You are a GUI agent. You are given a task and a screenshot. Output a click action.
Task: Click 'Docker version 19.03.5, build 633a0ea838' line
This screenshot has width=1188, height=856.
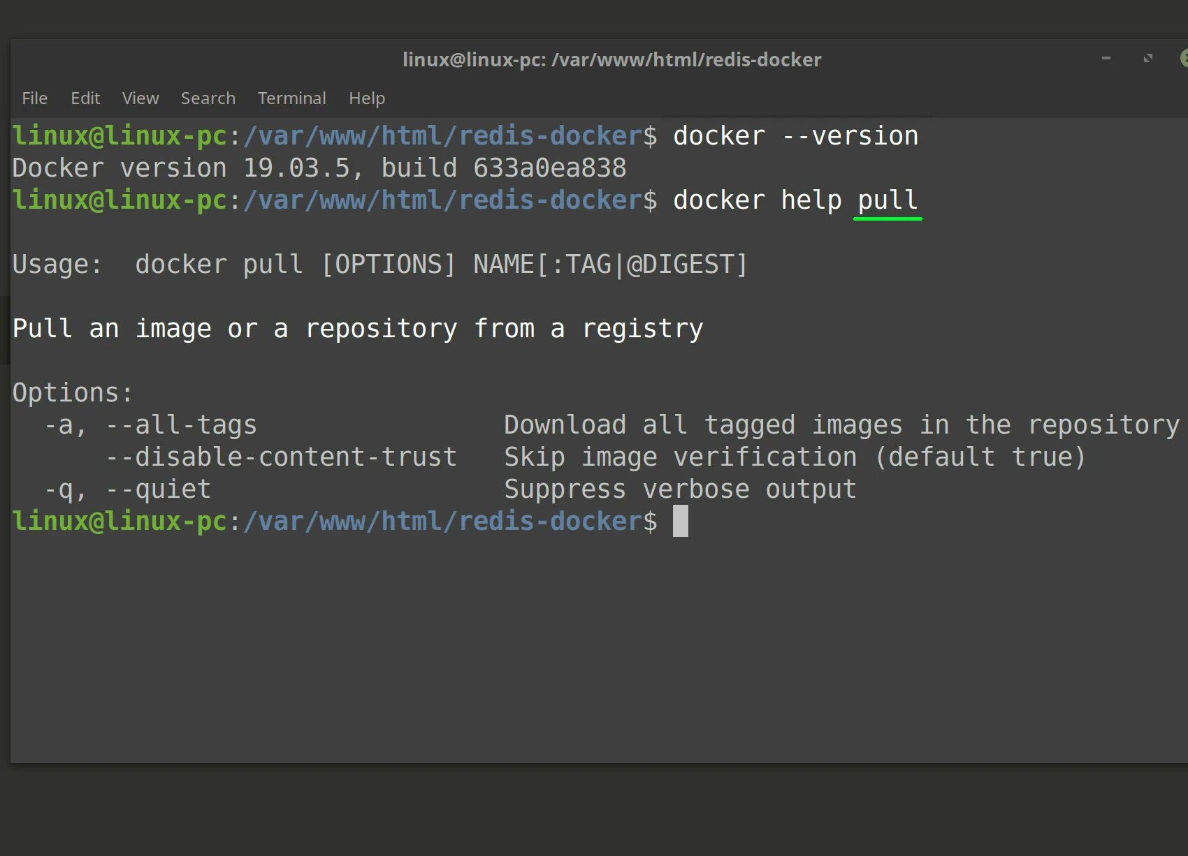(x=319, y=168)
